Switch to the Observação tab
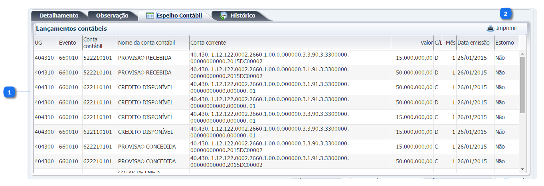Image resolution: width=544 pixels, height=186 pixels. [x=112, y=16]
